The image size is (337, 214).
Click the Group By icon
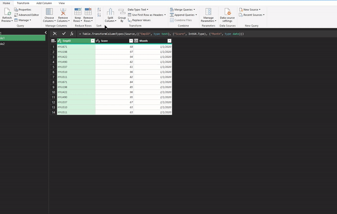pyautogui.click(x=122, y=12)
